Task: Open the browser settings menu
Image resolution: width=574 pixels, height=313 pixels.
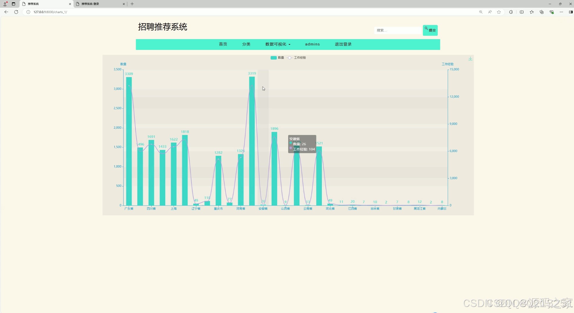Action: pyautogui.click(x=561, y=12)
